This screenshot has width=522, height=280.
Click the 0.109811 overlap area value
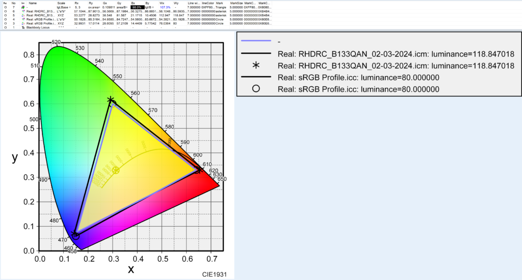pos(109,7)
